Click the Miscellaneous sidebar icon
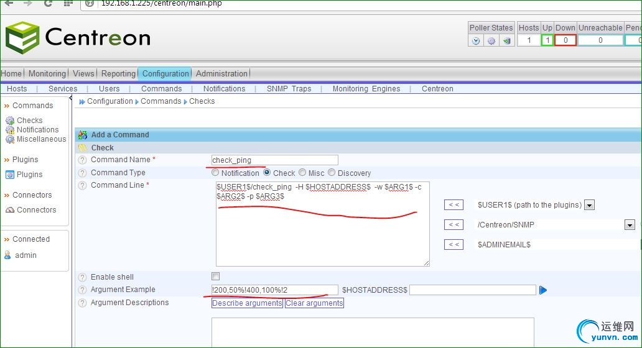 (10, 139)
